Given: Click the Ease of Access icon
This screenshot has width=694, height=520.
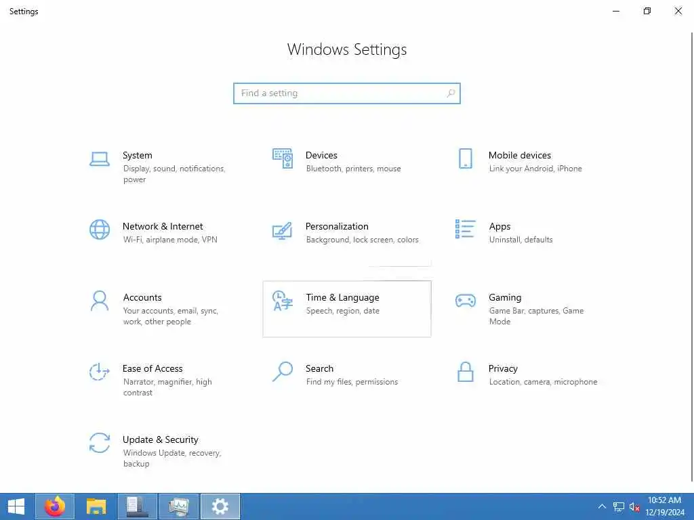Looking at the screenshot, I should (100, 372).
